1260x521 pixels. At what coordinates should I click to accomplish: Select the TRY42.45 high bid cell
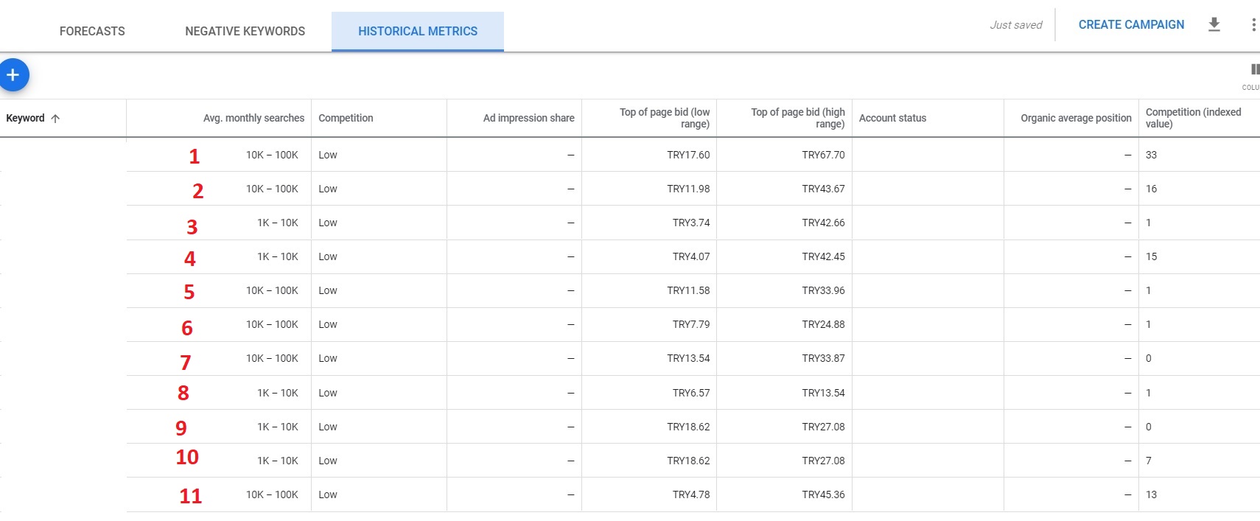(x=823, y=256)
